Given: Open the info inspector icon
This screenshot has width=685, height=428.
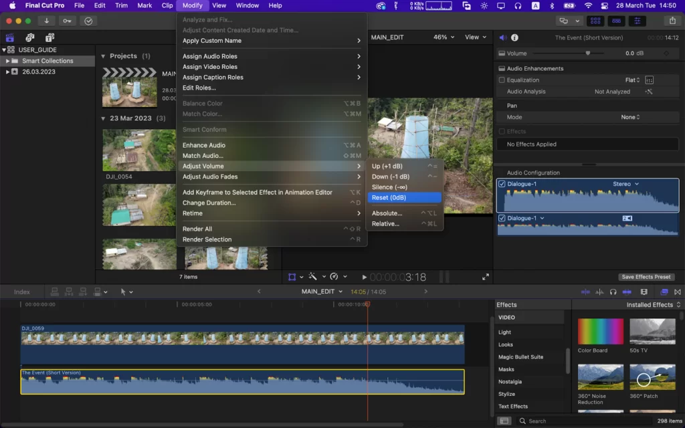Looking at the screenshot, I should coord(514,37).
